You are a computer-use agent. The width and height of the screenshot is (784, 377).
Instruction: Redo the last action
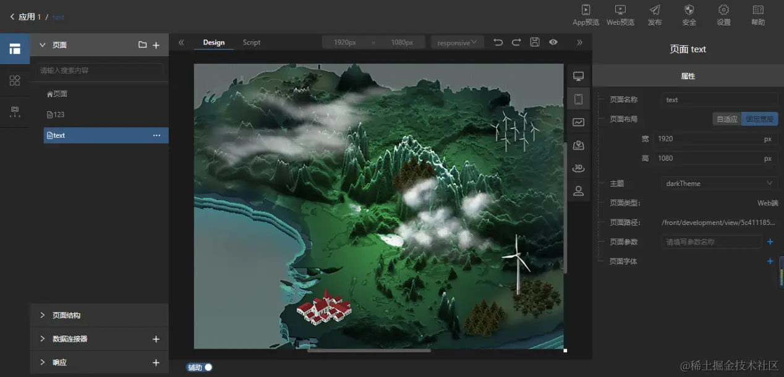tap(516, 42)
